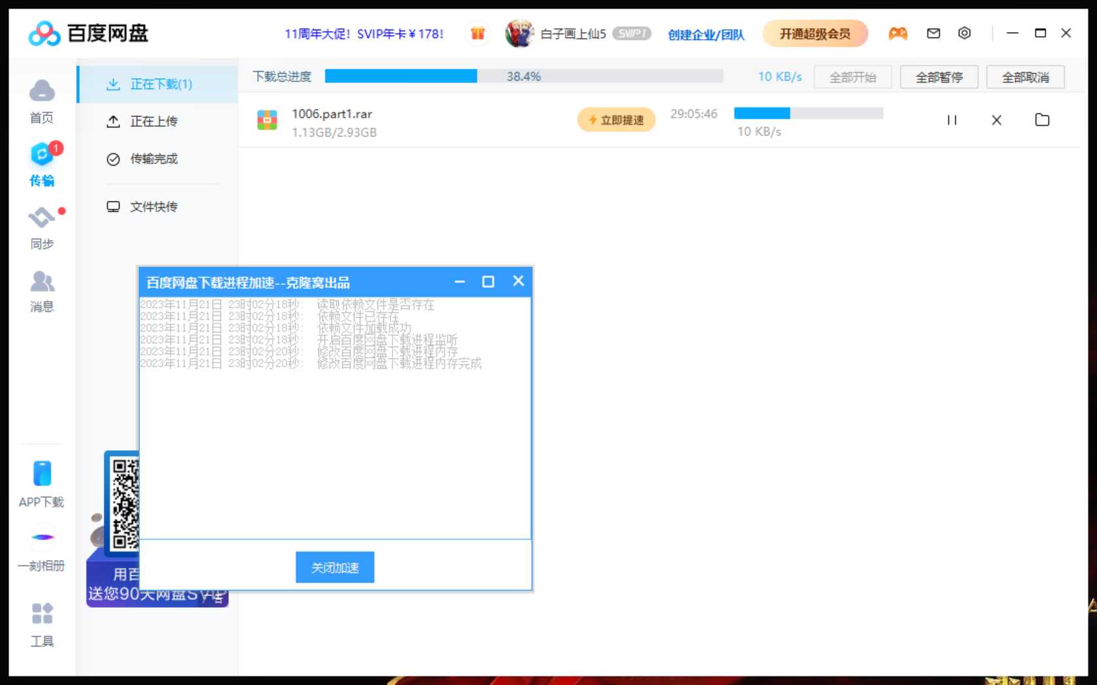Click the rar file type icon
Screen dimensions: 1097x685
pyautogui.click(x=267, y=120)
